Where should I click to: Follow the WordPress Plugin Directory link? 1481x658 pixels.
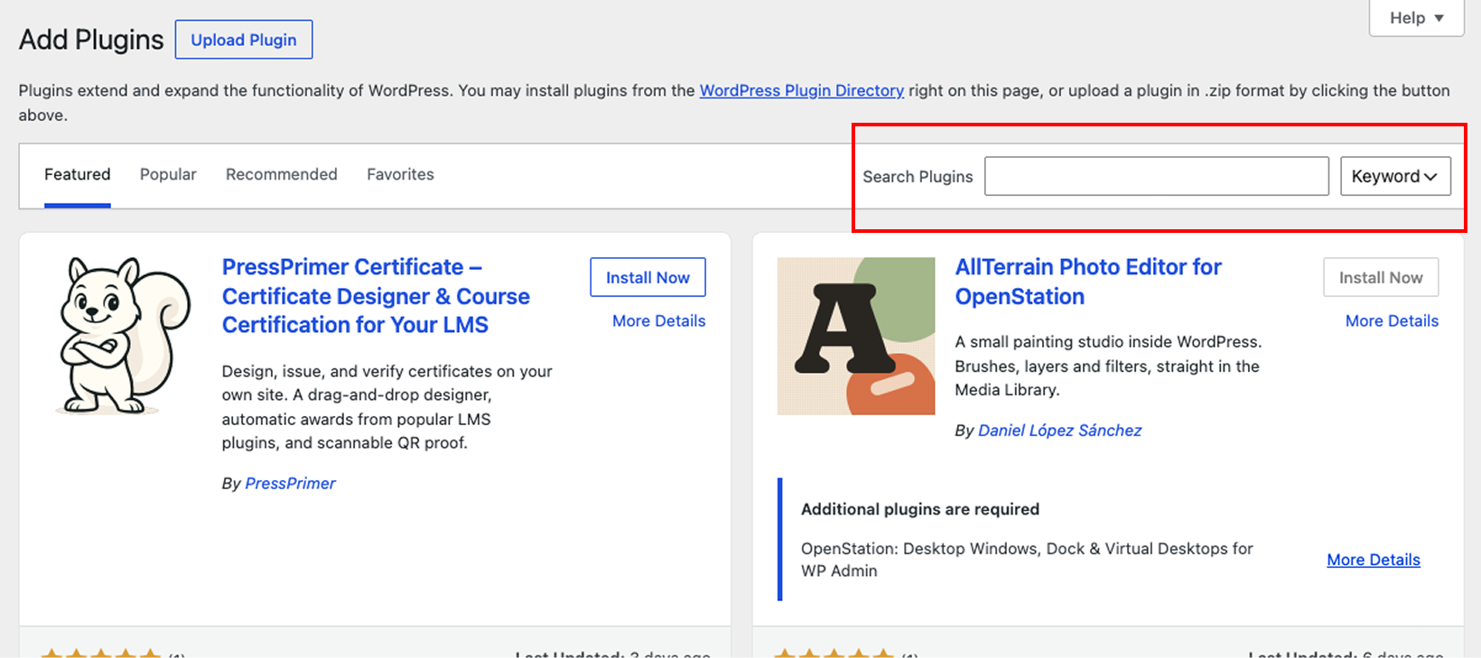point(802,90)
